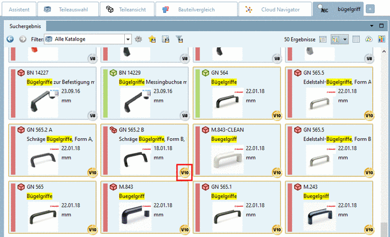Select the bügelgriff search tab
This screenshot has height=237, width=390.
click(339, 9)
